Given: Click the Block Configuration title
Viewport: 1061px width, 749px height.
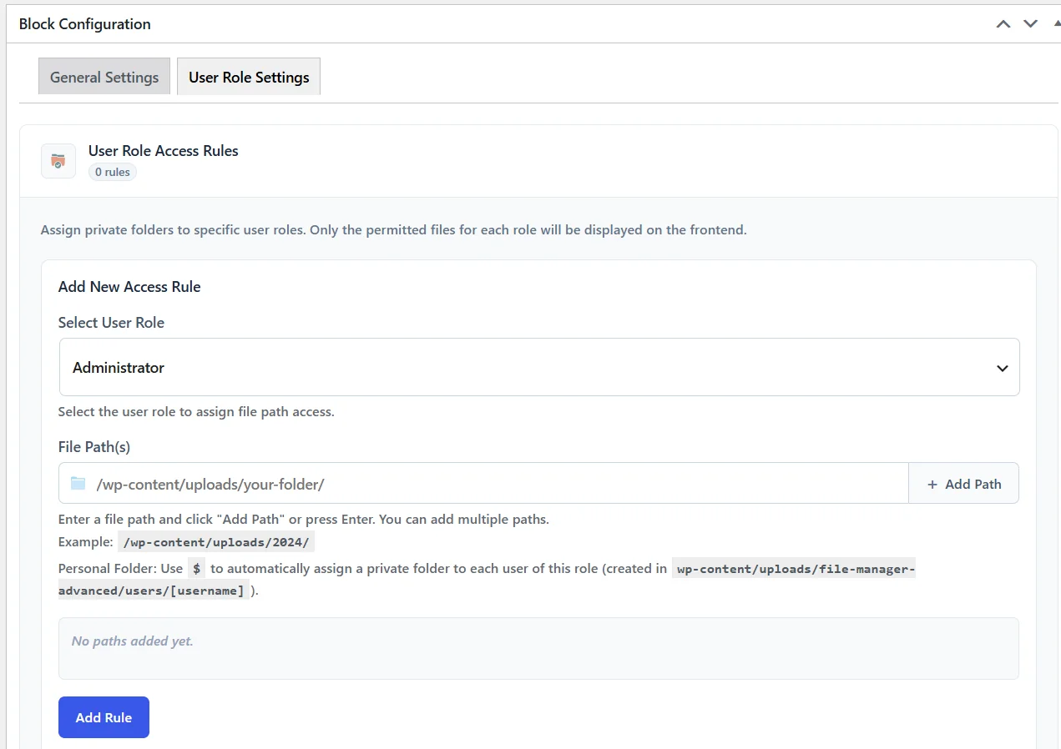Looking at the screenshot, I should coord(85,24).
